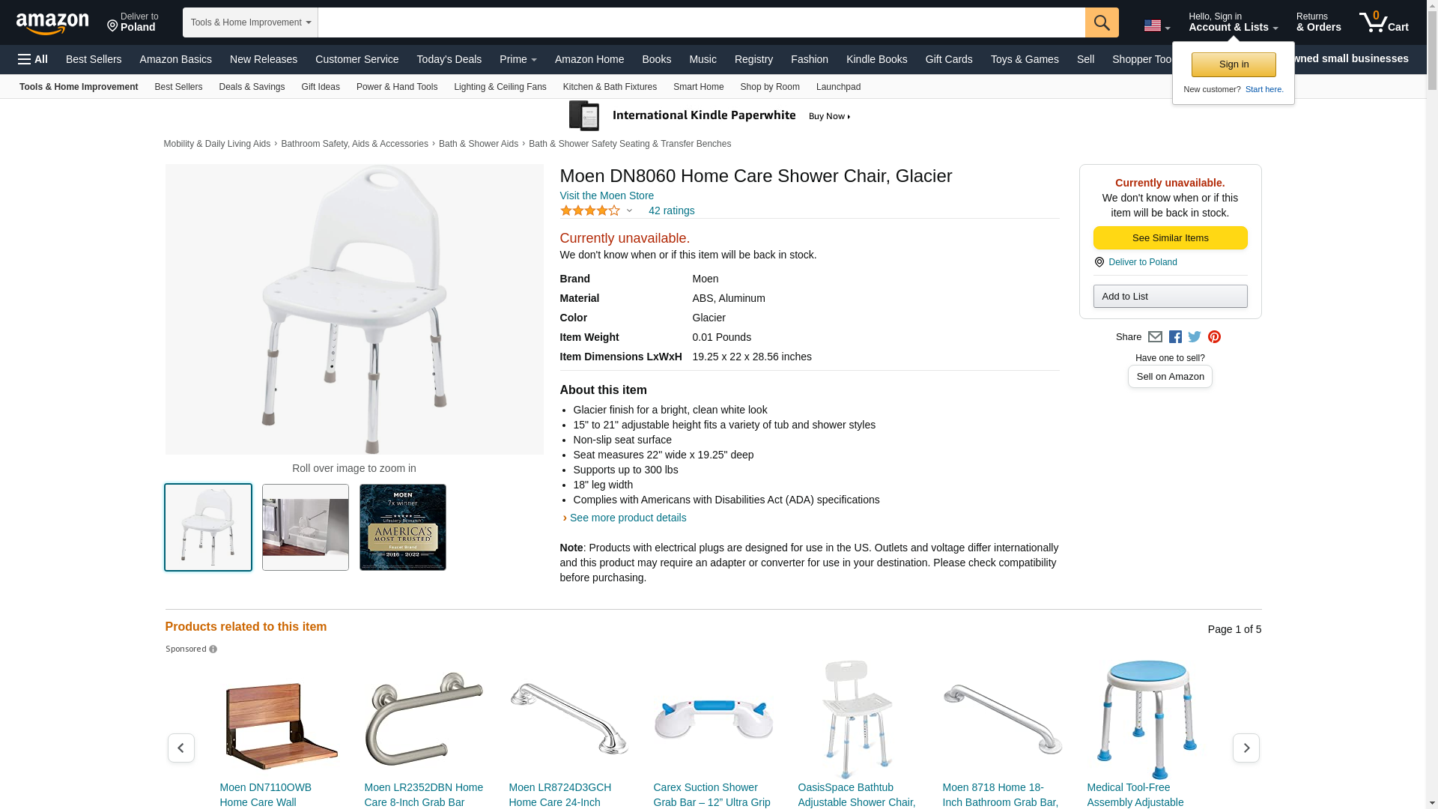Open the Prime menu
The width and height of the screenshot is (1438, 809).
pos(518,59)
